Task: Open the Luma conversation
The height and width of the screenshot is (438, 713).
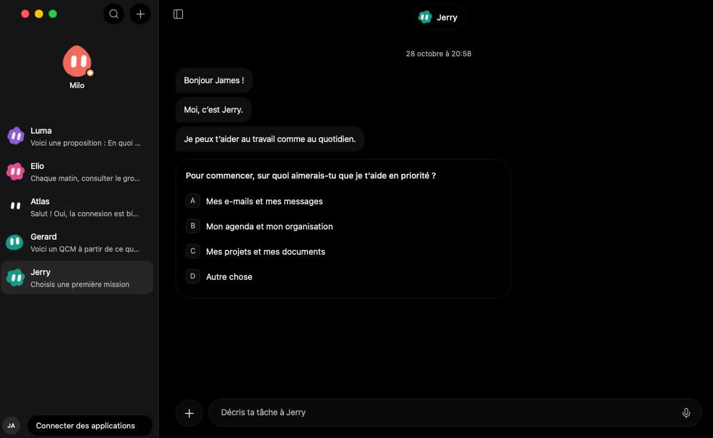Action: [x=77, y=137]
